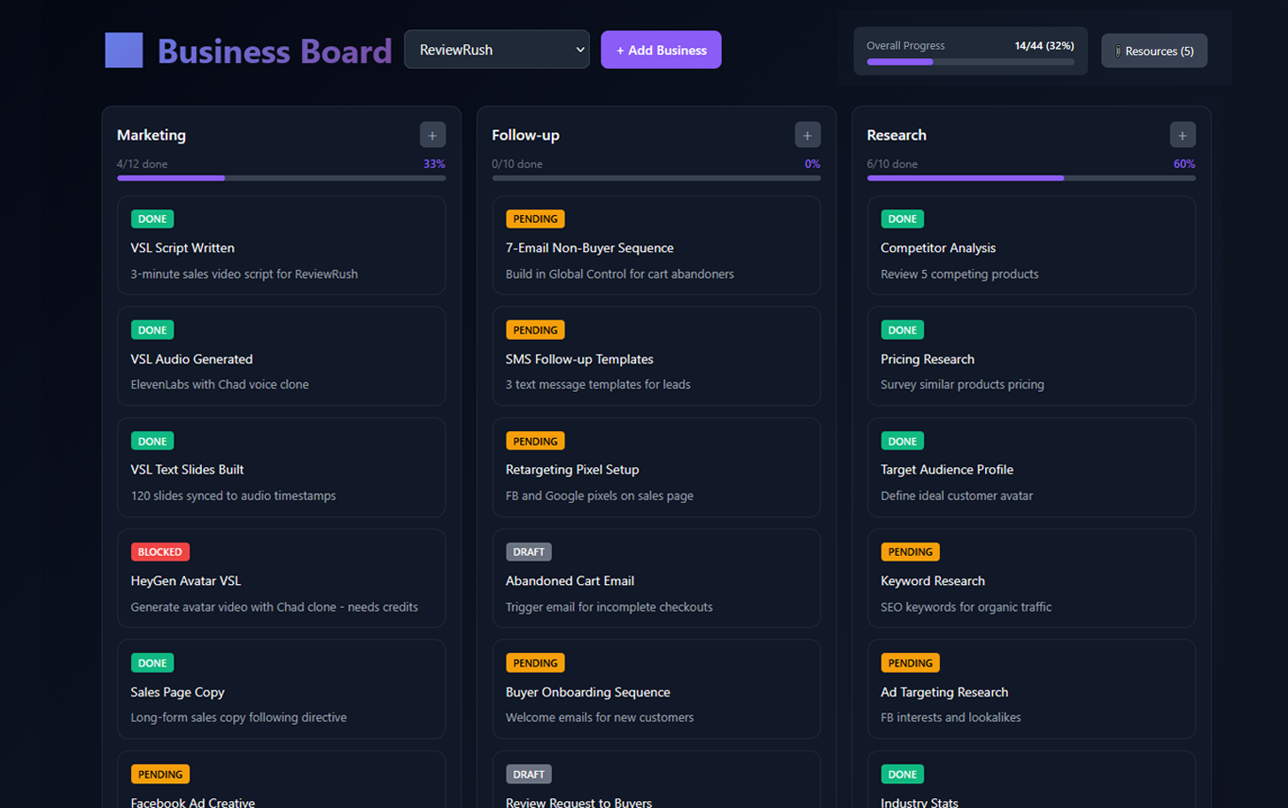
Task: Toggle PENDING status on Keyword Research
Action: pyautogui.click(x=910, y=552)
